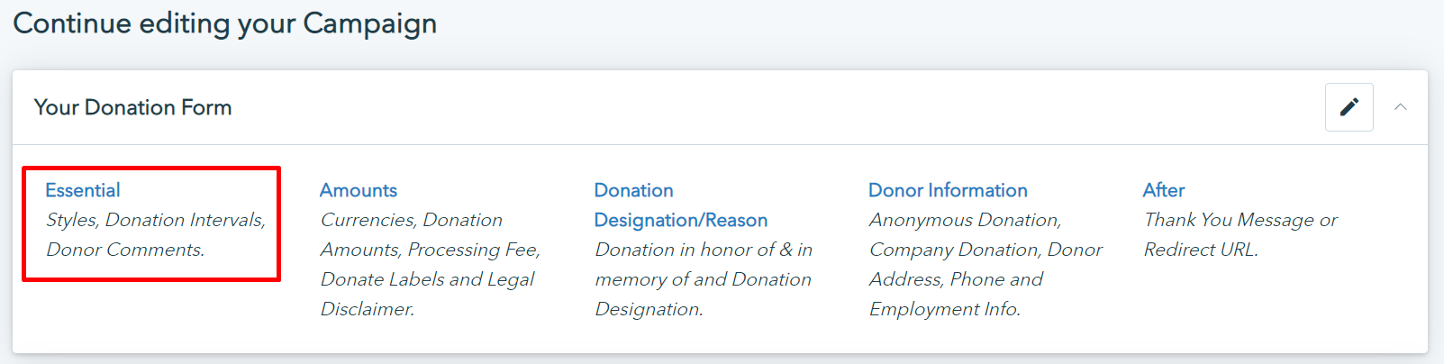Click the 'Donor Comments.' text line
The width and height of the screenshot is (1444, 364).
(125, 250)
